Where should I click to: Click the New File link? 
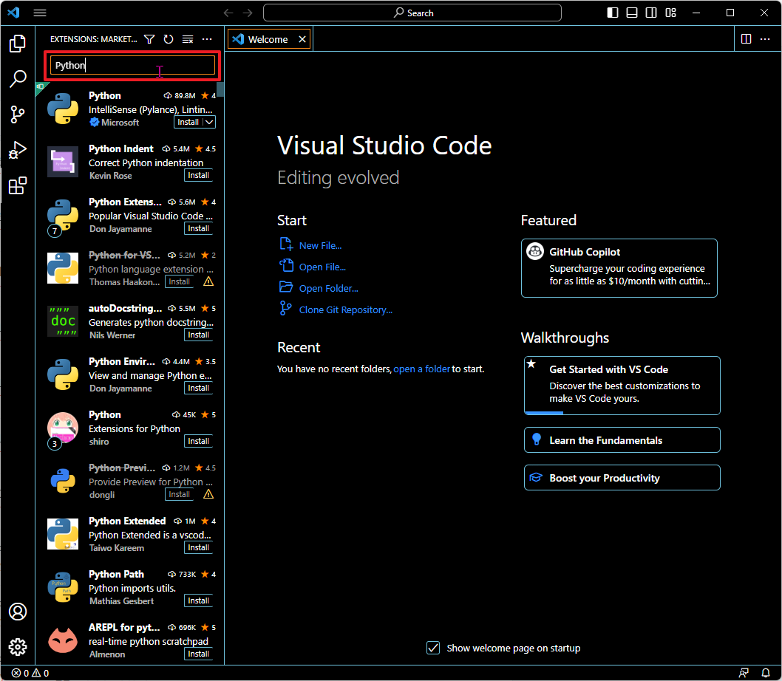coord(320,245)
